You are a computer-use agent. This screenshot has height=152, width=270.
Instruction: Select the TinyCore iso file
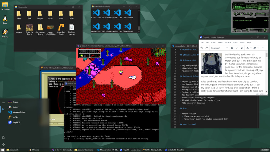[71, 29]
